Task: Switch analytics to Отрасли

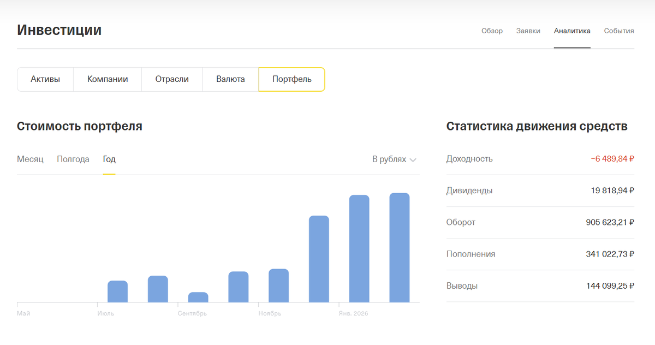Action: tap(172, 79)
